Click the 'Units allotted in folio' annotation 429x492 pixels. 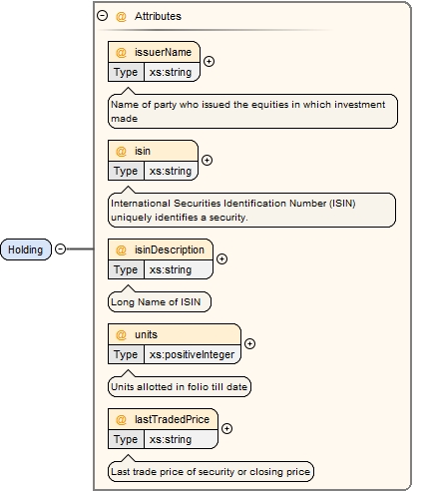pos(180,386)
